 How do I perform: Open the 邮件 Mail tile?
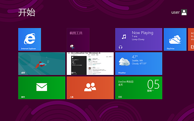pyautogui.click(x=42, y=88)
